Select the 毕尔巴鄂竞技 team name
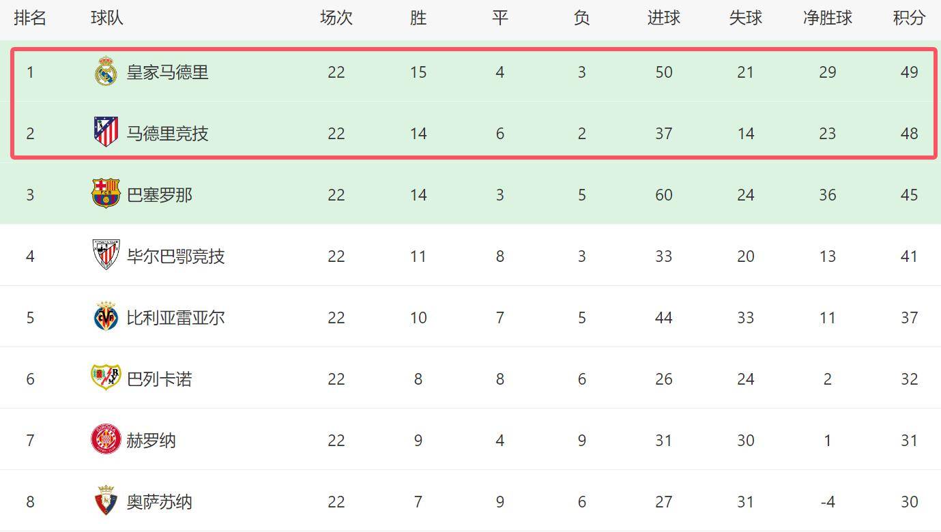Viewport: 941px width, 532px height. click(175, 256)
